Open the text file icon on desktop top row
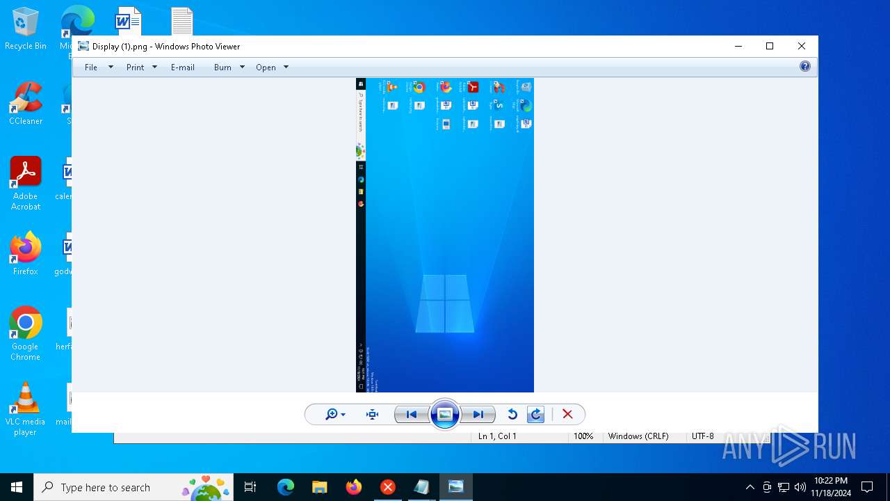 click(x=182, y=21)
